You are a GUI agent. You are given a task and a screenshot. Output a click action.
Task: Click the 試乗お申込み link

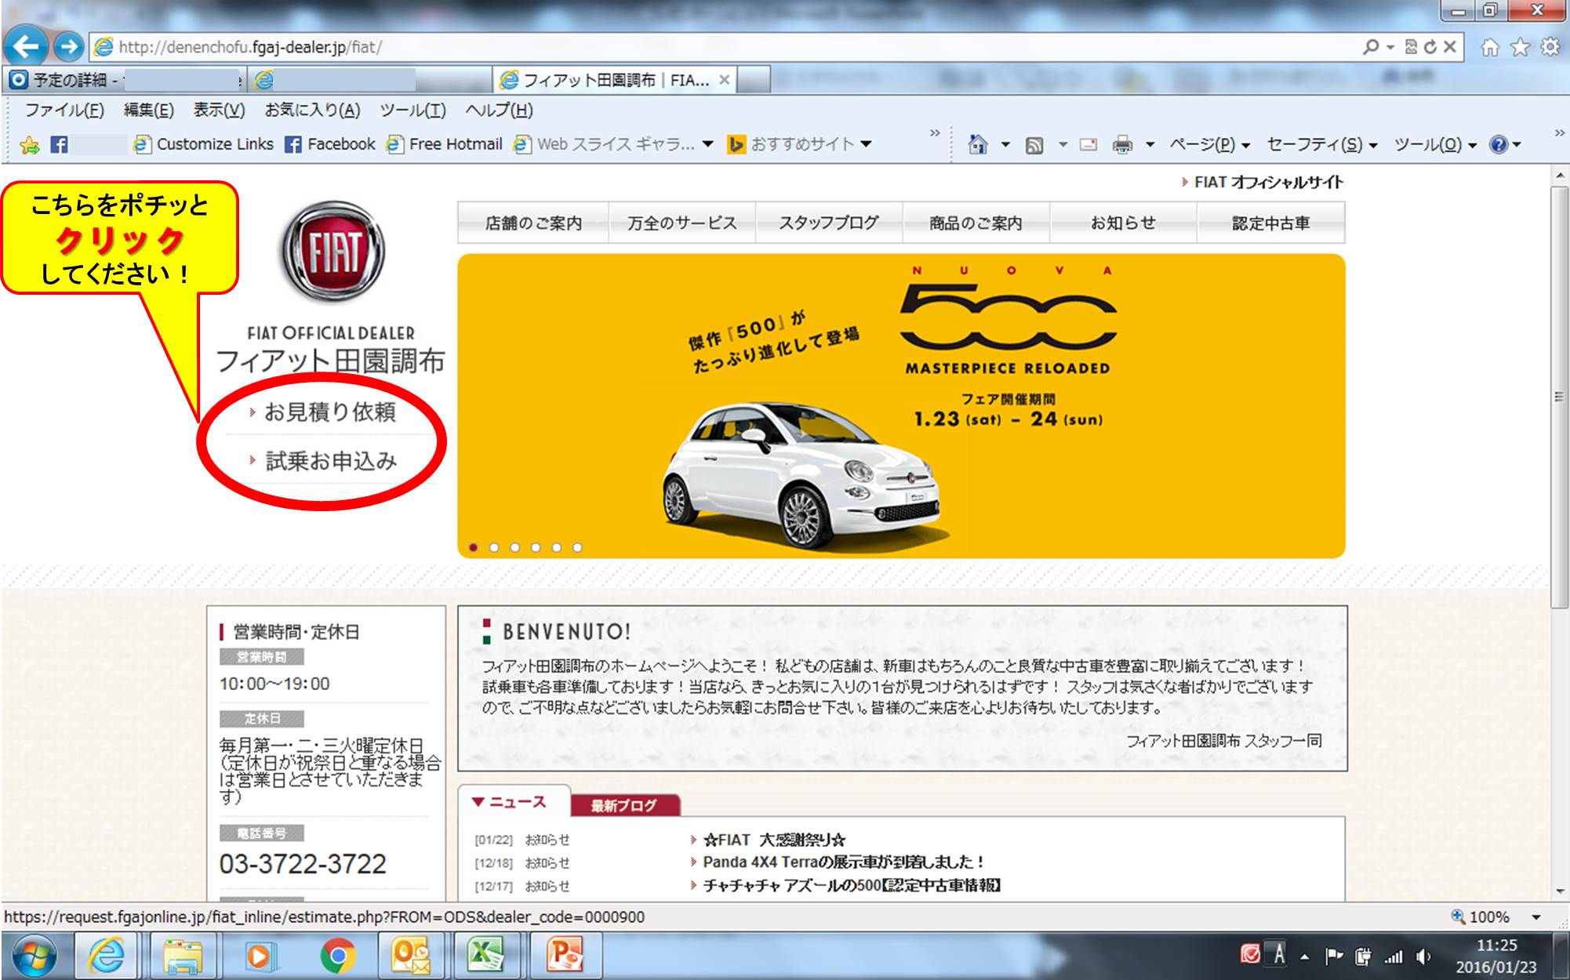coord(331,461)
